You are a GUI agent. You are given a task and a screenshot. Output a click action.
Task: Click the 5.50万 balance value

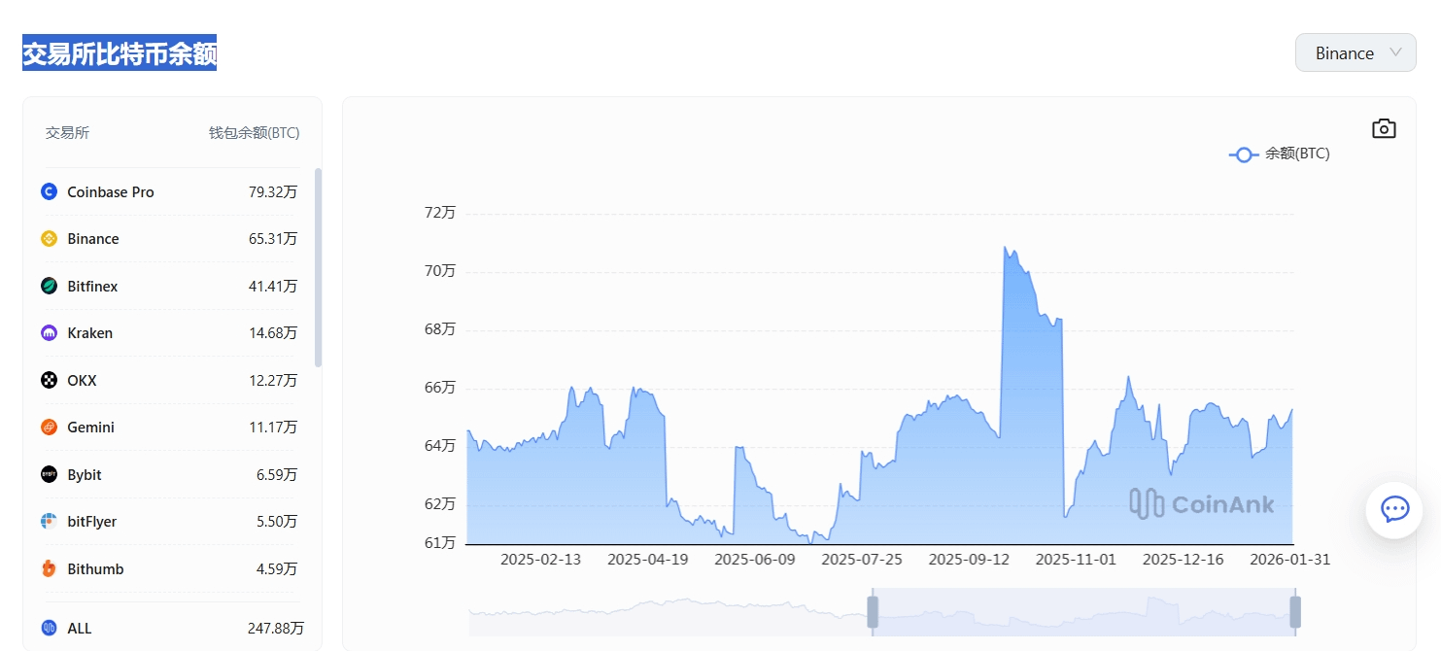(277, 521)
